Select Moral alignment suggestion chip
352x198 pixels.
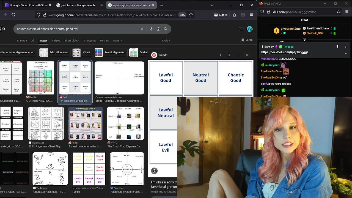point(110,52)
